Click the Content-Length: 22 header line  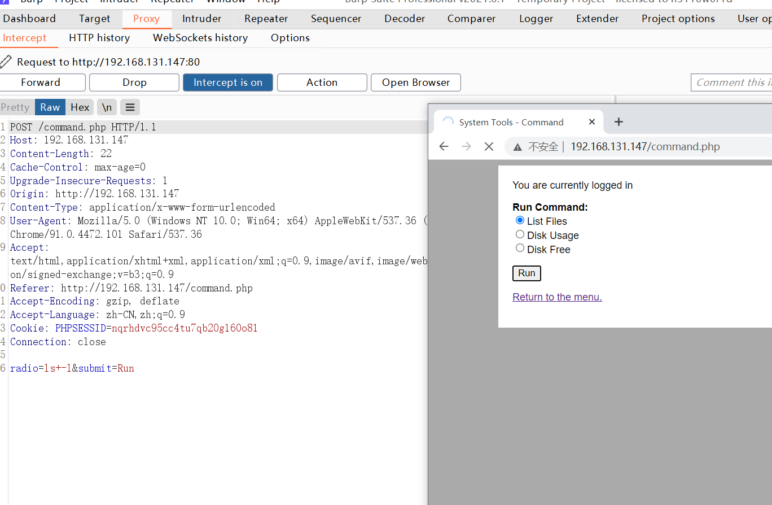coord(61,154)
